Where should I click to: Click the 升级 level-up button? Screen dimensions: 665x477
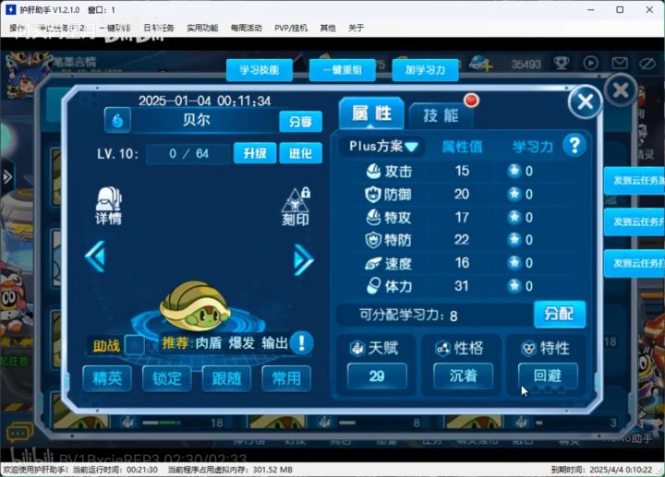(255, 153)
